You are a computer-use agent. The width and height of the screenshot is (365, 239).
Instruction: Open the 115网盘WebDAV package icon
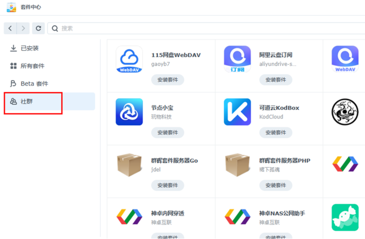pyautogui.click(x=129, y=59)
